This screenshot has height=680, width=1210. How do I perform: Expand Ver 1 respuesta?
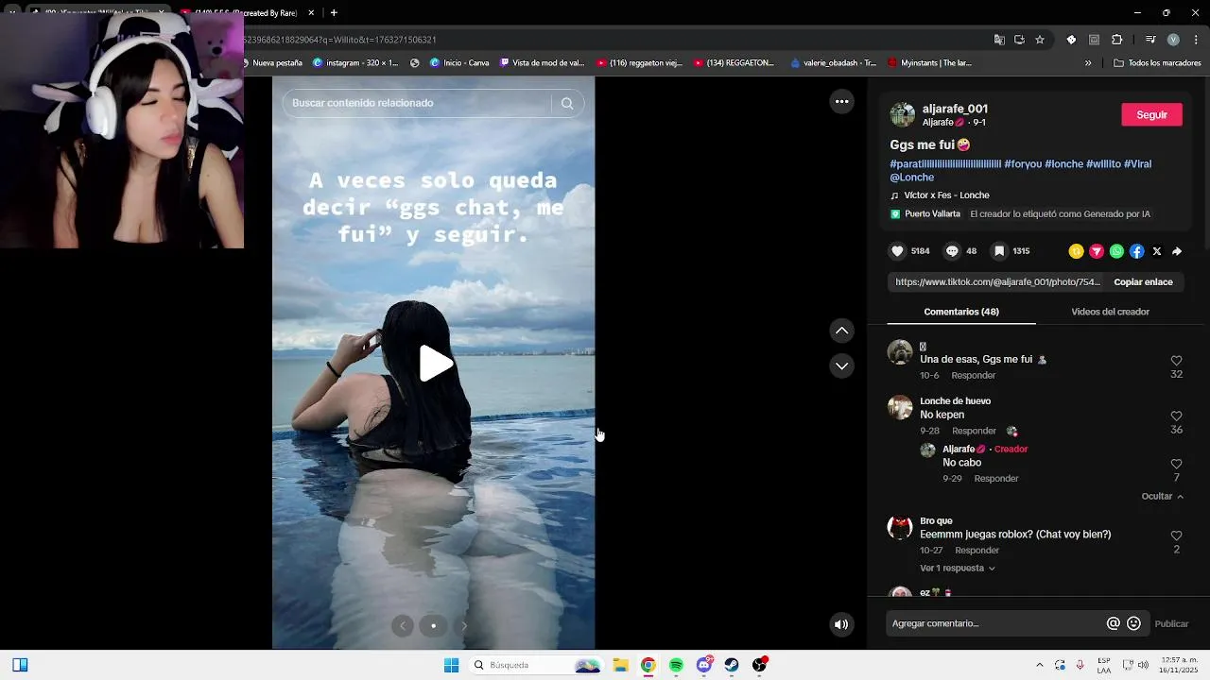pos(958,569)
